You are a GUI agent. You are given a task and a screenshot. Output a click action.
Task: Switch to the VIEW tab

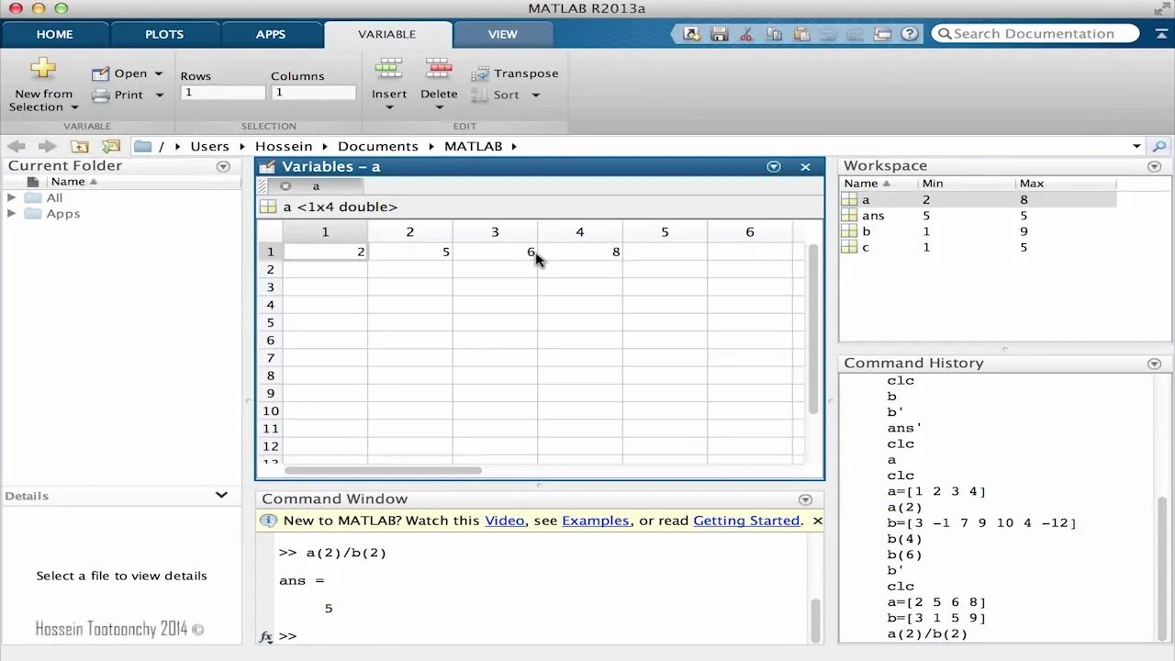coord(503,34)
